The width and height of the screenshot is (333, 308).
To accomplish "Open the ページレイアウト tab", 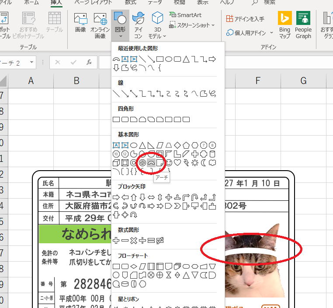I will click(93, 3).
